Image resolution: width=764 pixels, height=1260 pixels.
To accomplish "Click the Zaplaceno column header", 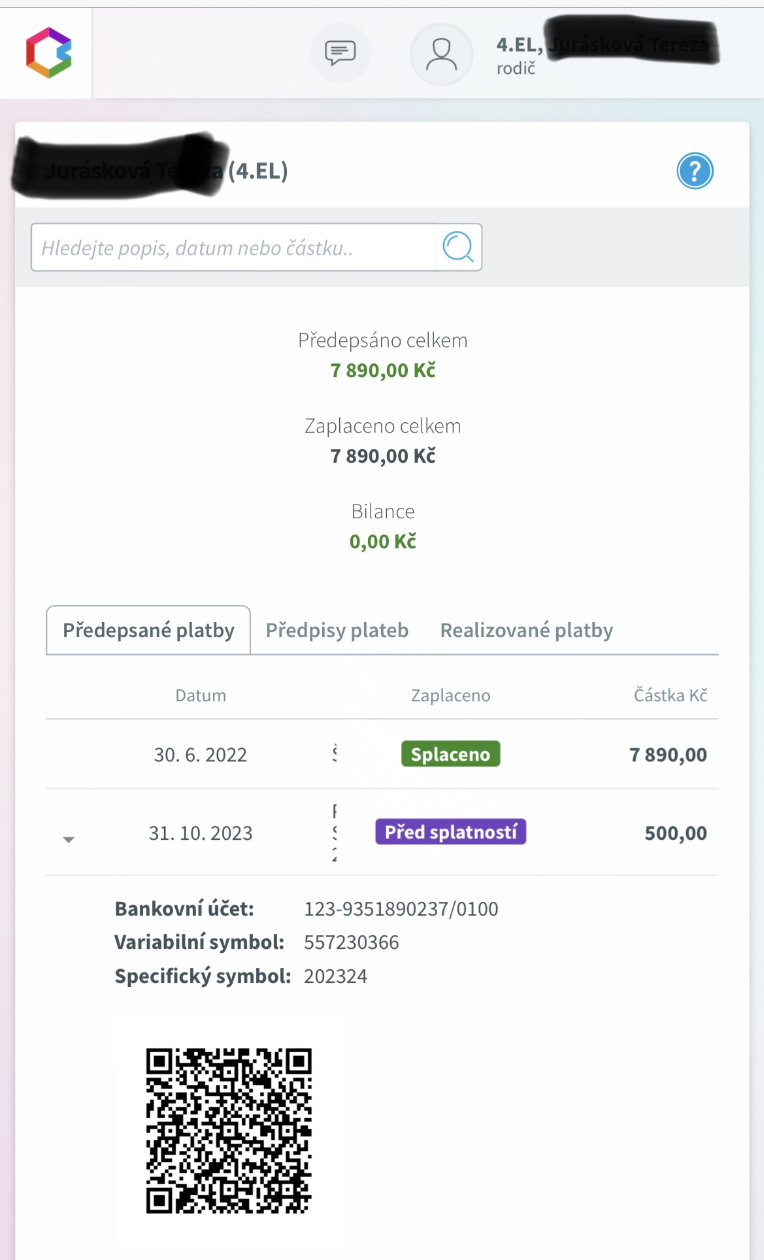I will tap(450, 695).
